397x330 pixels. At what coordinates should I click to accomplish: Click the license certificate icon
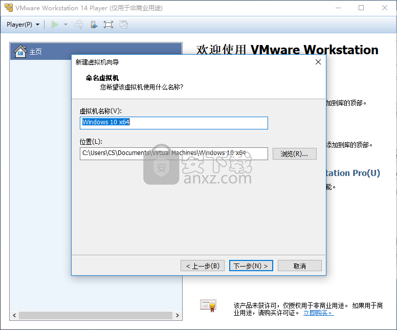point(208,305)
